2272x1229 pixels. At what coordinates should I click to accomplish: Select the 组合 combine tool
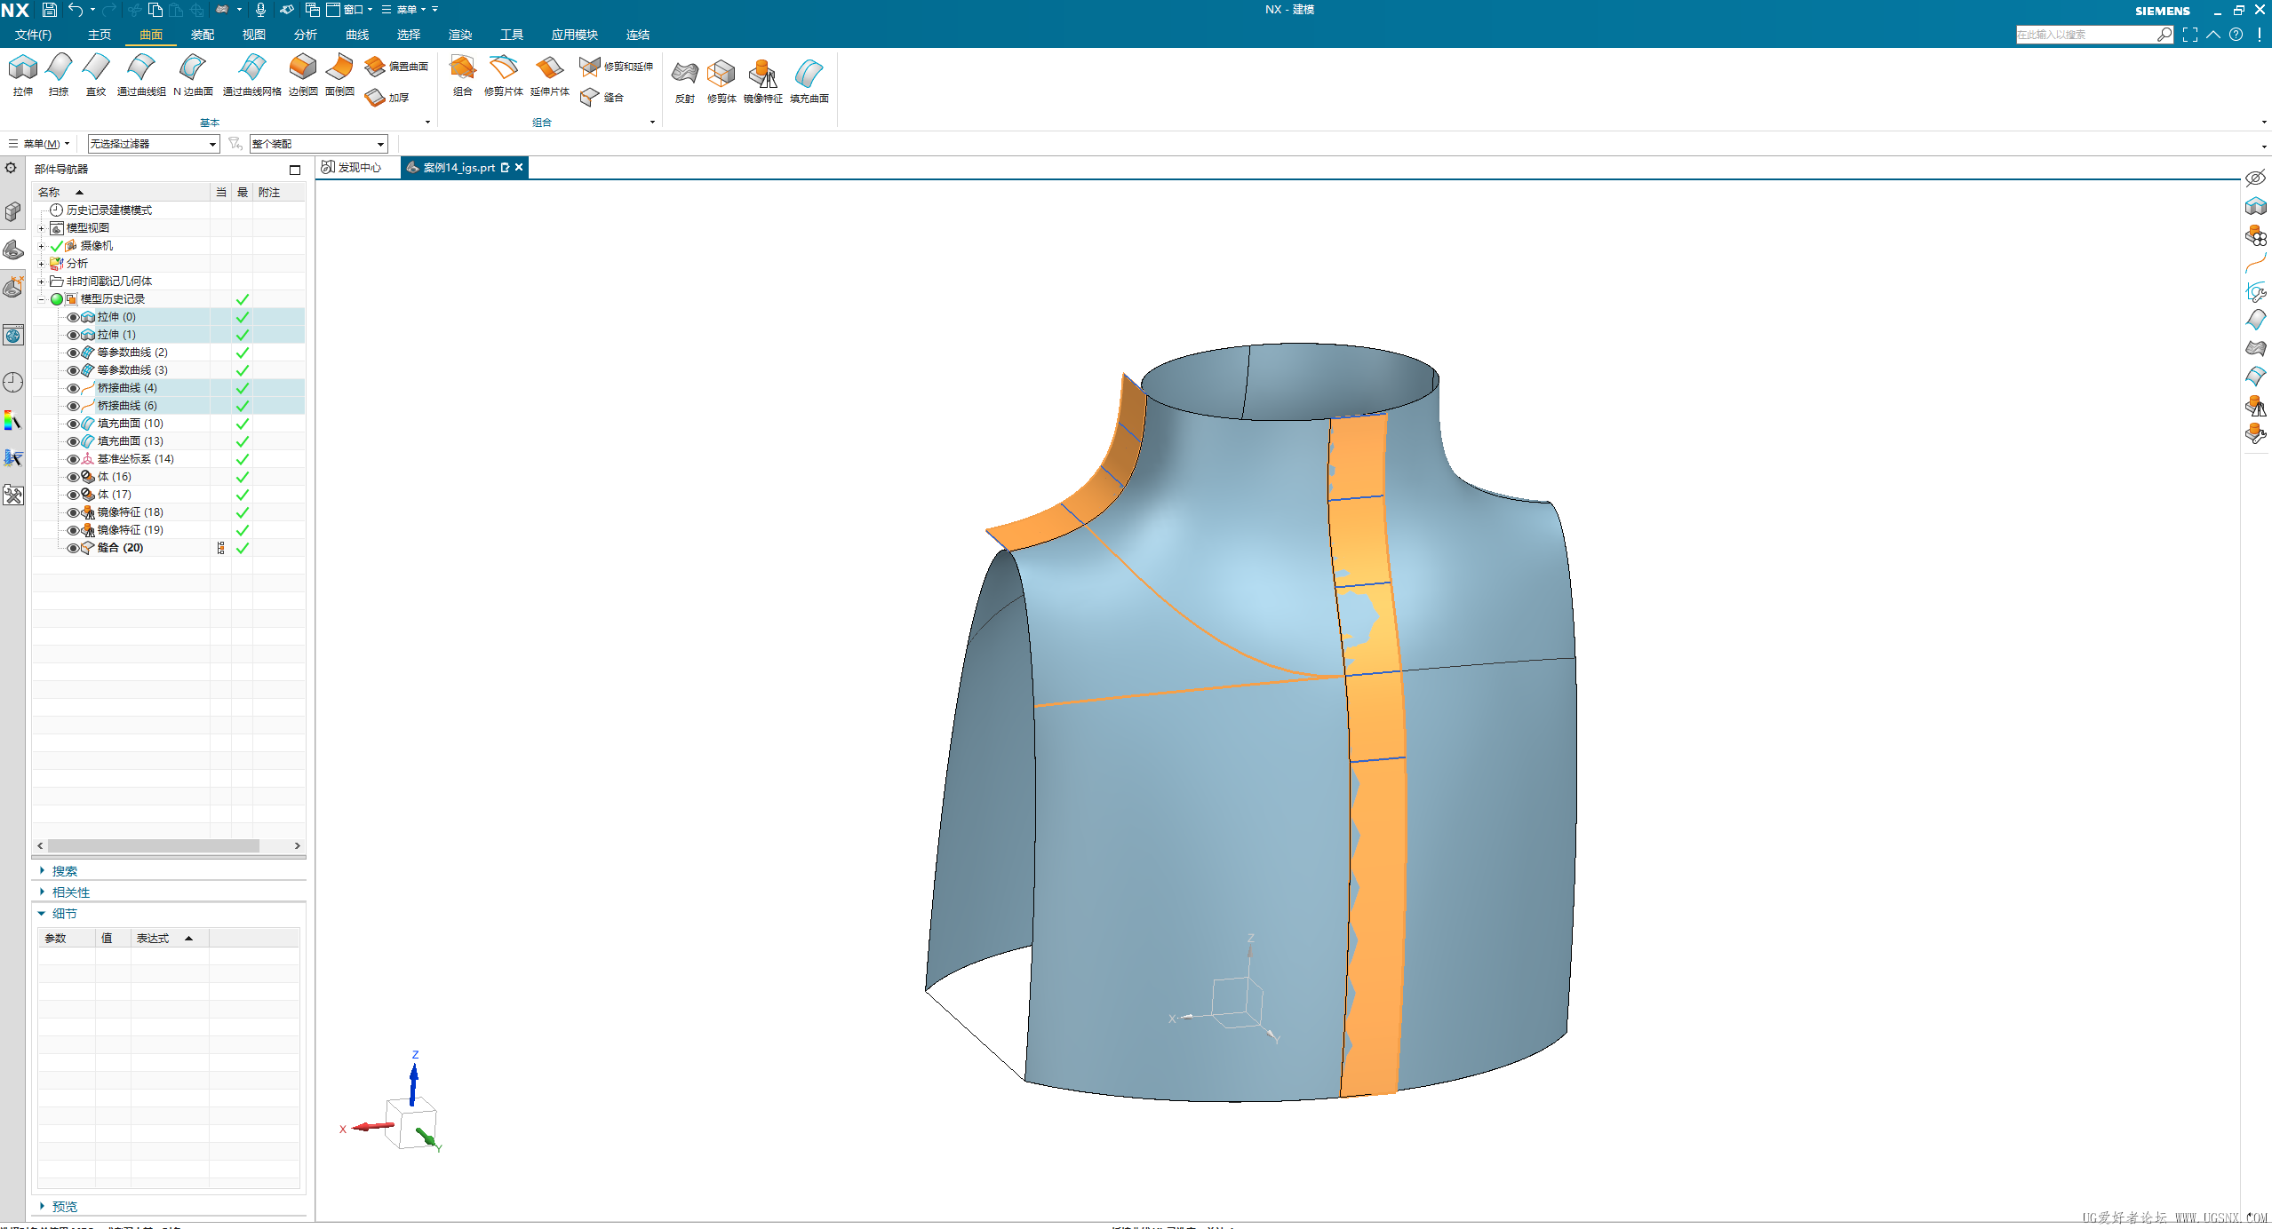point(462,75)
